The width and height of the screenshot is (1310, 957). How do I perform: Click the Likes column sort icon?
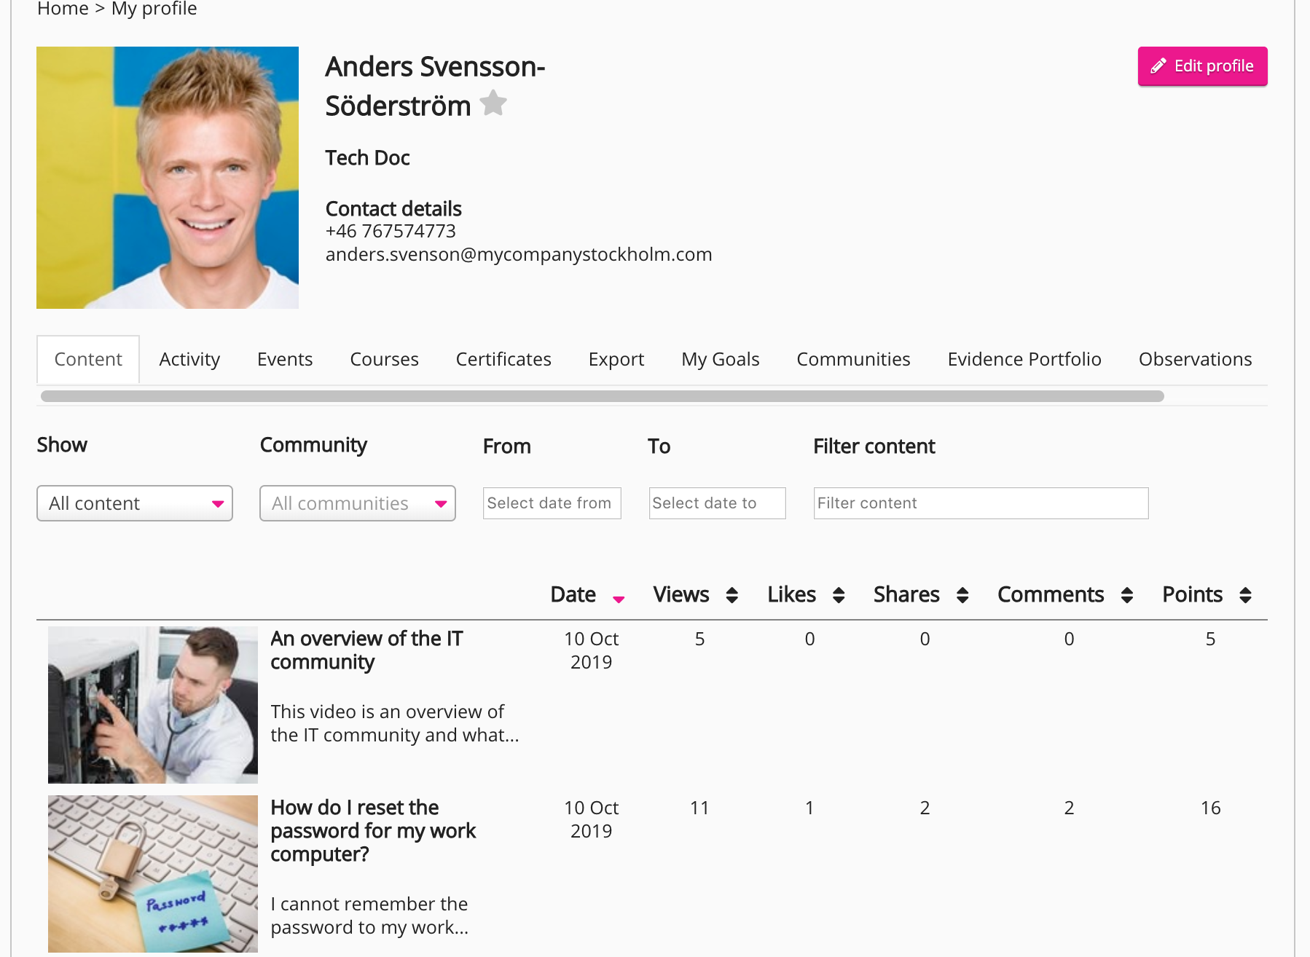pyautogui.click(x=839, y=595)
